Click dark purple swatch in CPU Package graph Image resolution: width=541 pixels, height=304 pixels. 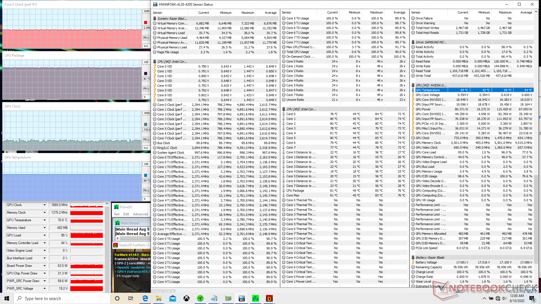[x=146, y=73]
